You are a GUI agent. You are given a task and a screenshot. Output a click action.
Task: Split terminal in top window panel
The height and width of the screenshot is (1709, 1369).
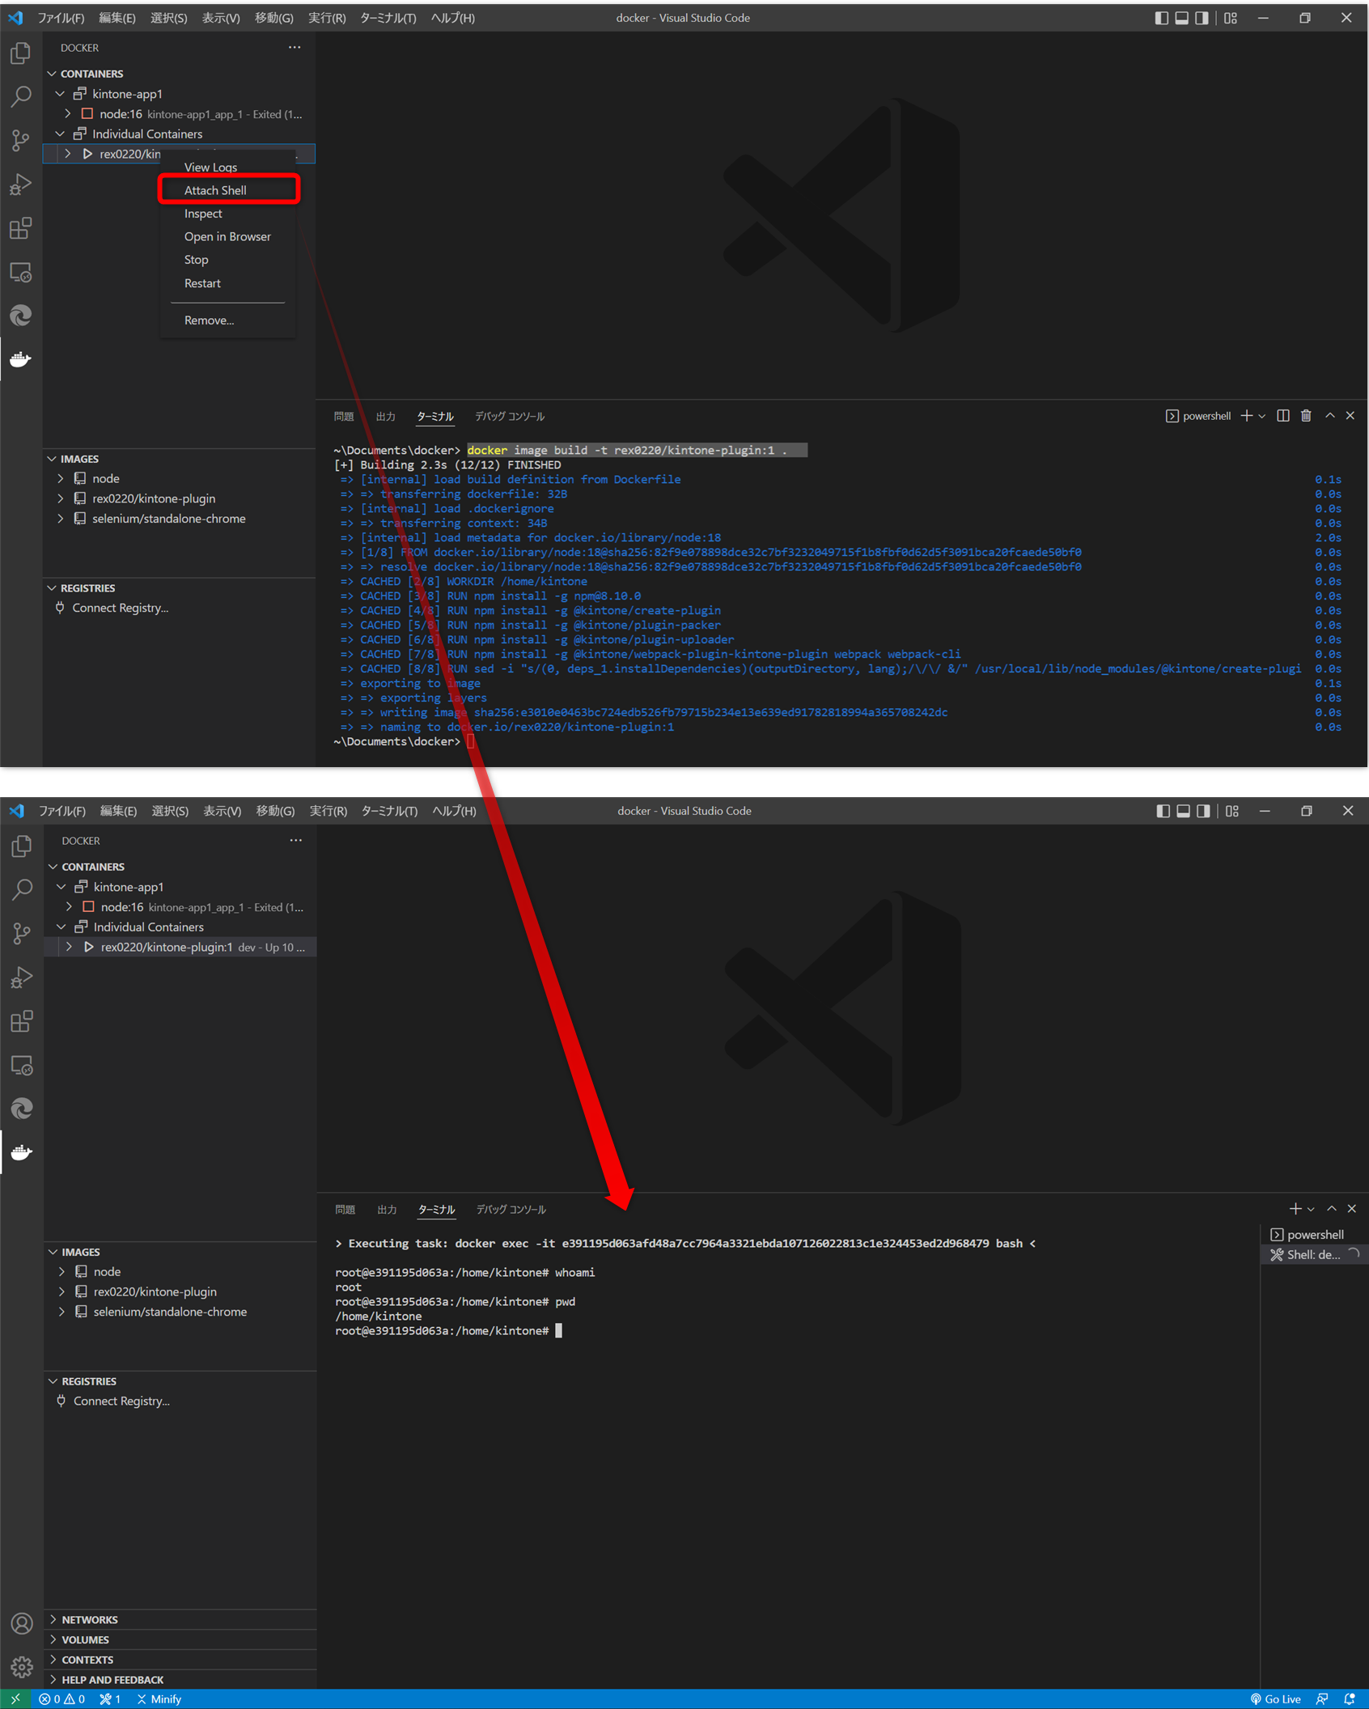pyautogui.click(x=1283, y=416)
